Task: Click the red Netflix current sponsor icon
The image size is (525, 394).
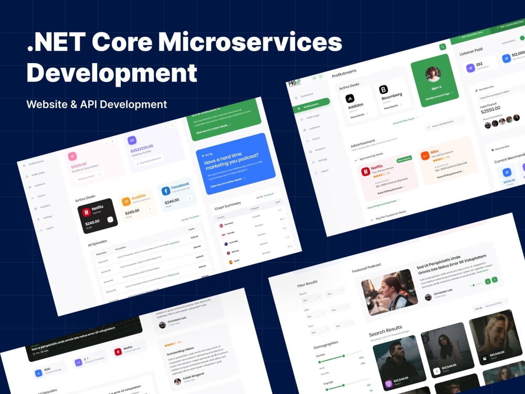Action: pos(118,352)
